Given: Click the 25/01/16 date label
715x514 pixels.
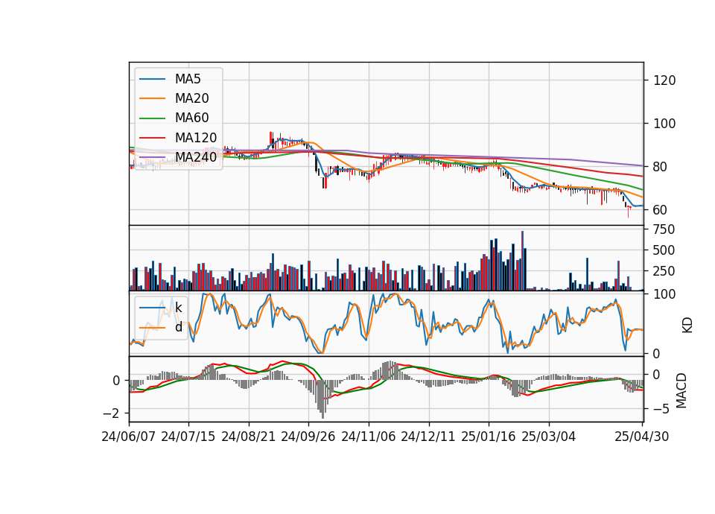Looking at the screenshot, I should click(x=489, y=437).
